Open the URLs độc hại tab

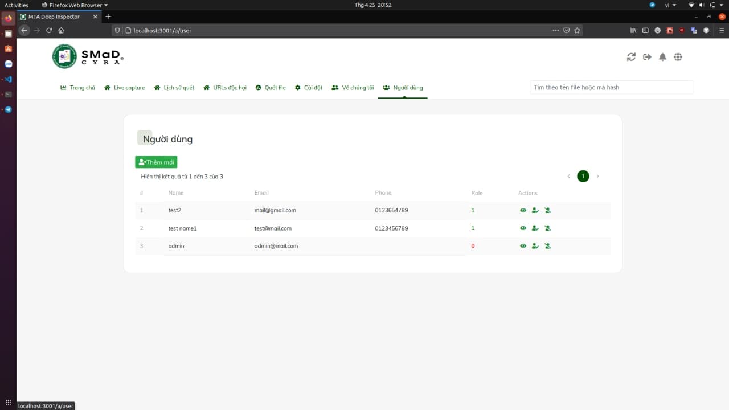click(225, 88)
